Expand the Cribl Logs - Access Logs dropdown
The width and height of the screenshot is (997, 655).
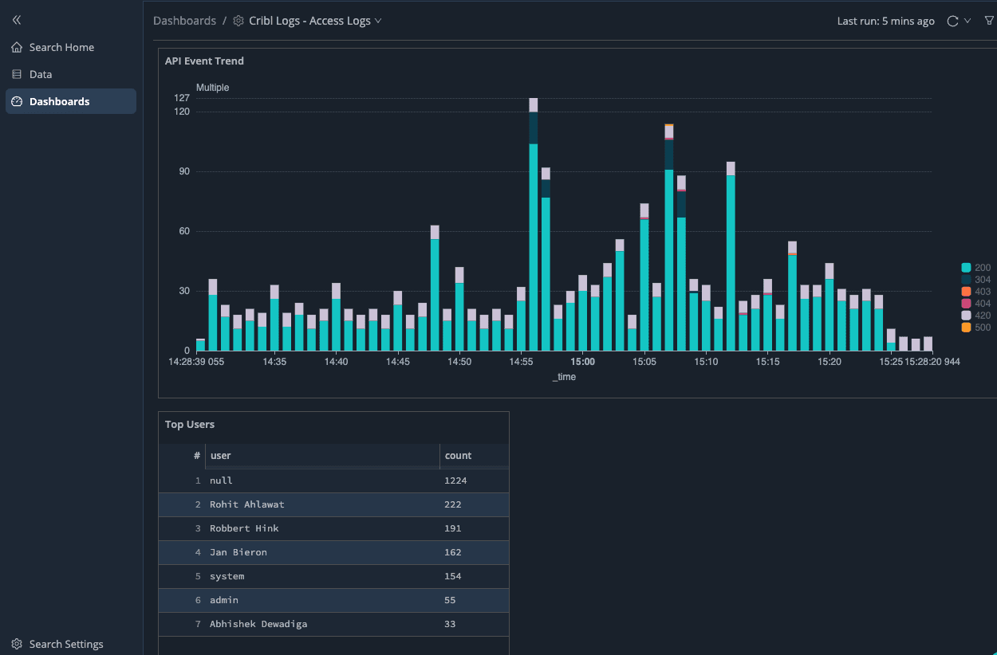(378, 22)
